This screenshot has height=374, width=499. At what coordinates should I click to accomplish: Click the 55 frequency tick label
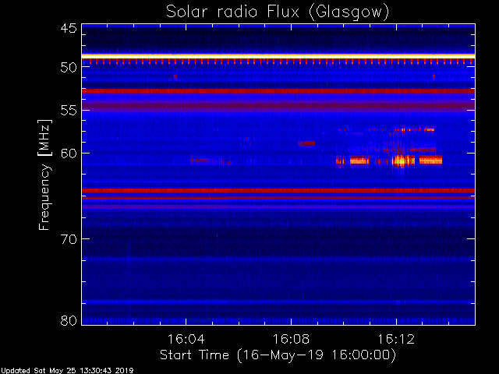tap(69, 111)
